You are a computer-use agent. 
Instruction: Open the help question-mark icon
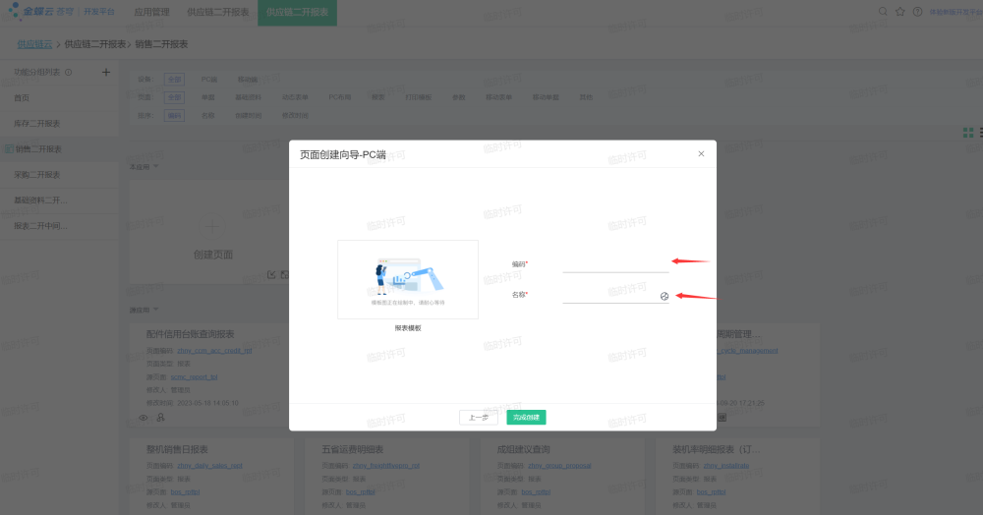(917, 11)
